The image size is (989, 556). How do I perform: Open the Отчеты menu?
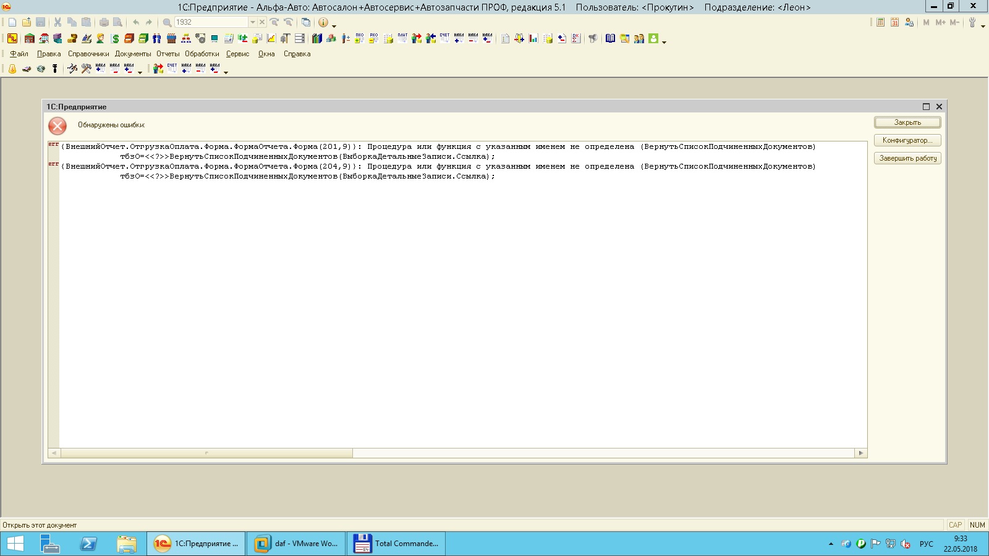pos(168,54)
